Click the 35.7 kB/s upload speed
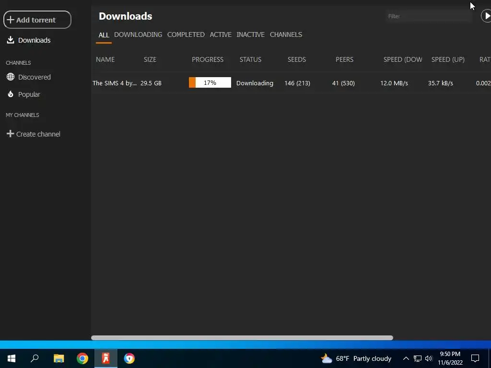This screenshot has height=368, width=491. pos(441,83)
